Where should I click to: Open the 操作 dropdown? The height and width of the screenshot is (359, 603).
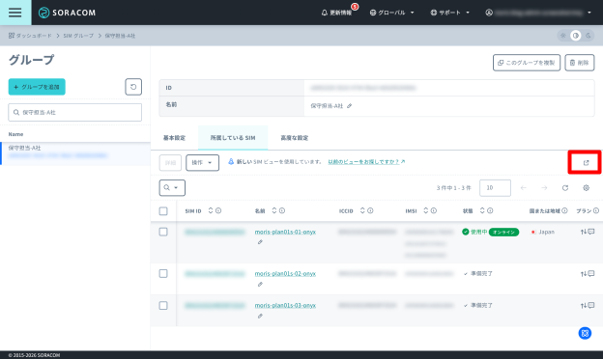pyautogui.click(x=202, y=163)
